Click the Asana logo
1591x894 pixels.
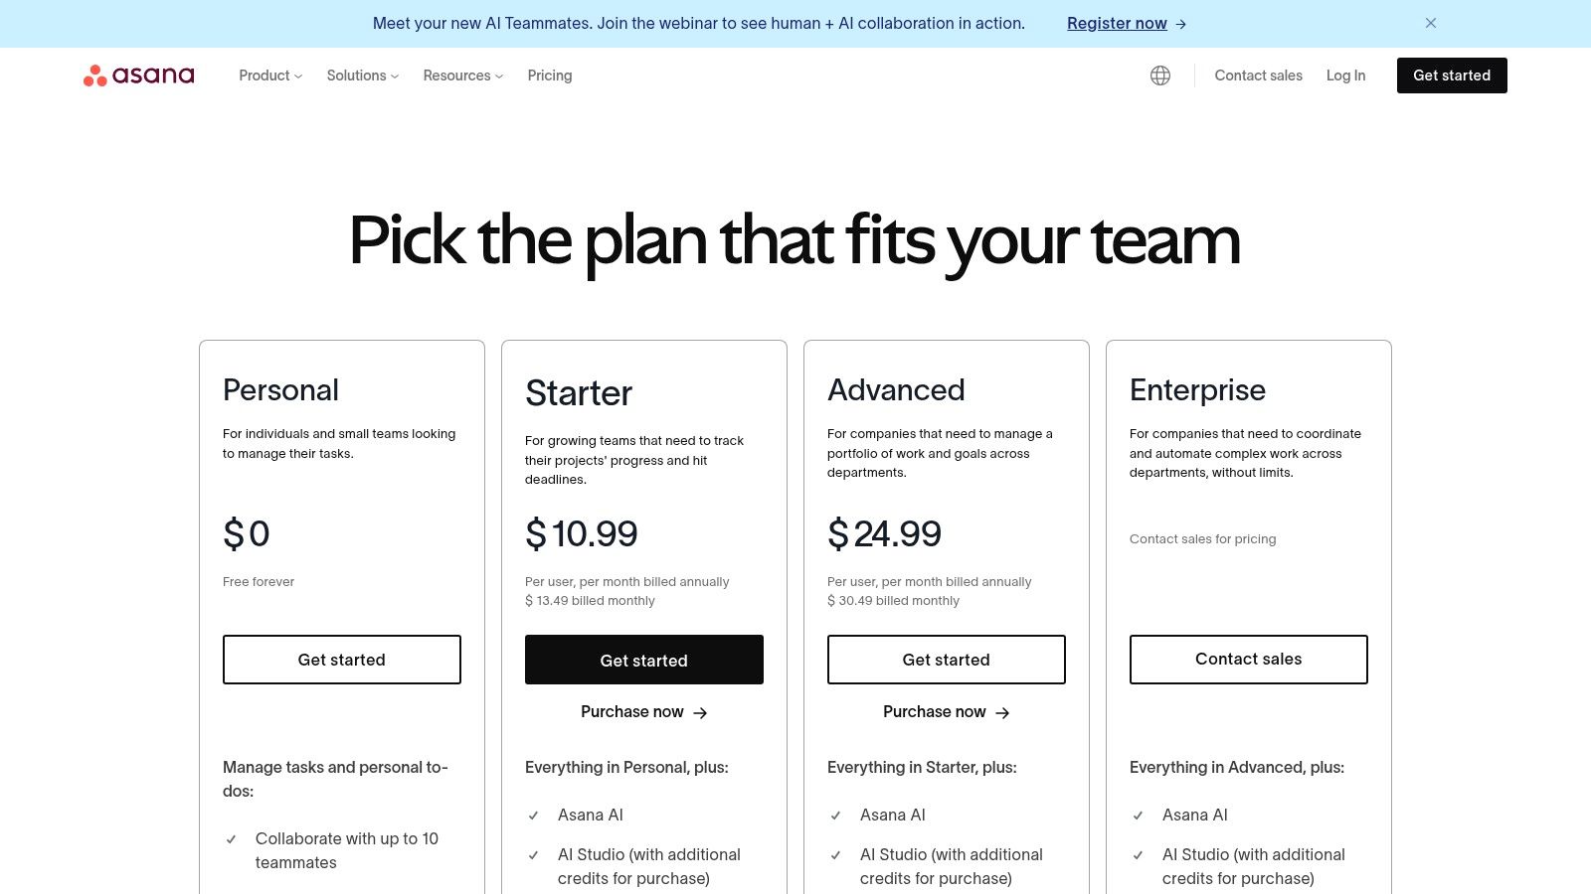click(139, 75)
